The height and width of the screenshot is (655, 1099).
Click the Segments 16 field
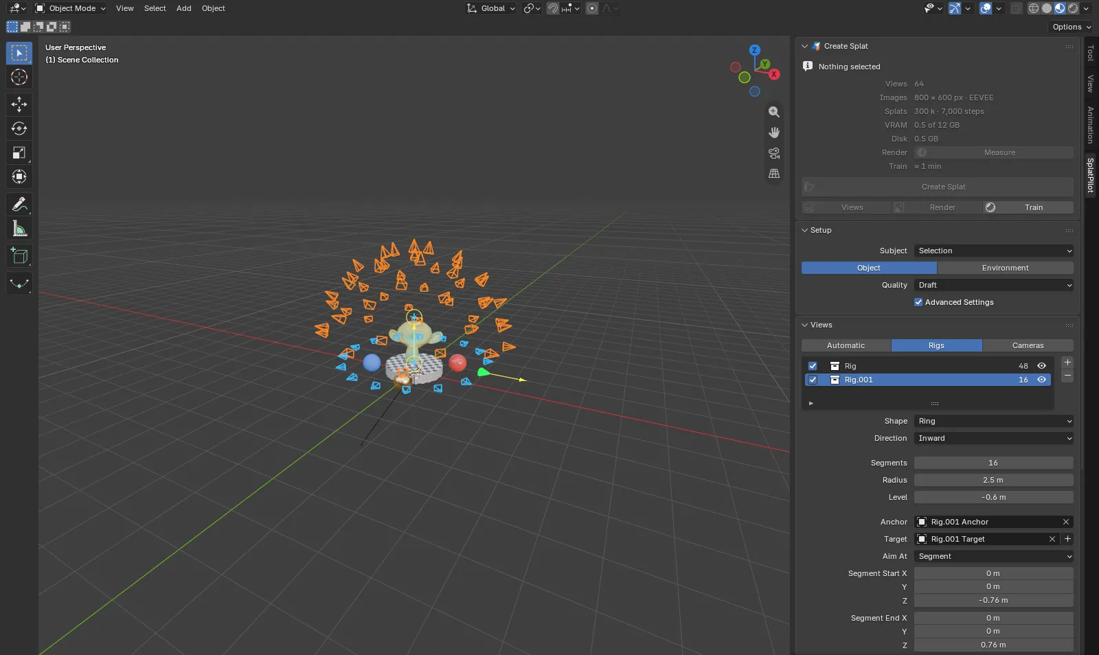tap(994, 463)
